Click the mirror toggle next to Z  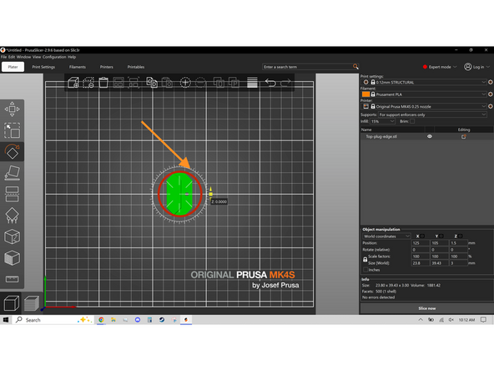[461, 236]
